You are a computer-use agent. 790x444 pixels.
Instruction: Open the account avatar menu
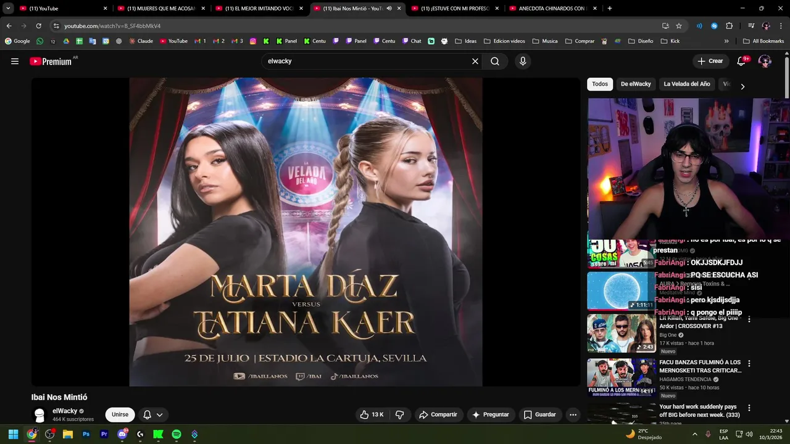(x=765, y=61)
